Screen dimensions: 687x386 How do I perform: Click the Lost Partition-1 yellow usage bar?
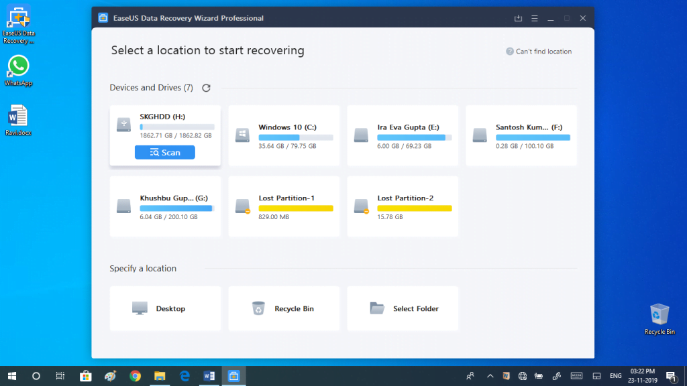(296, 208)
